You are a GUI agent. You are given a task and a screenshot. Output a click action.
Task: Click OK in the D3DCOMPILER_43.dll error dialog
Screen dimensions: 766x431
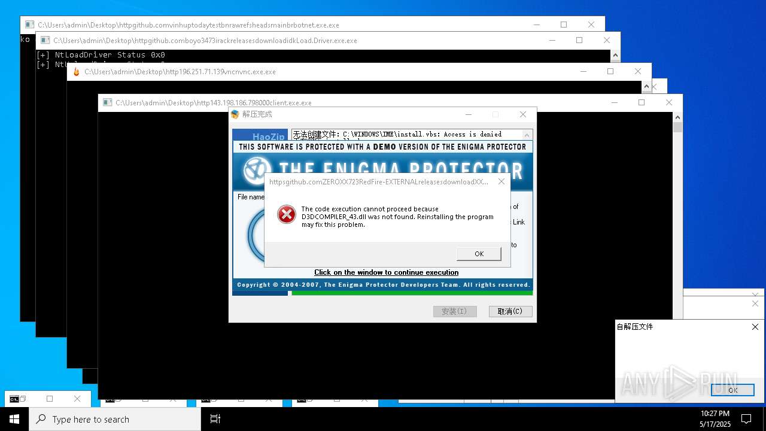[479, 254]
